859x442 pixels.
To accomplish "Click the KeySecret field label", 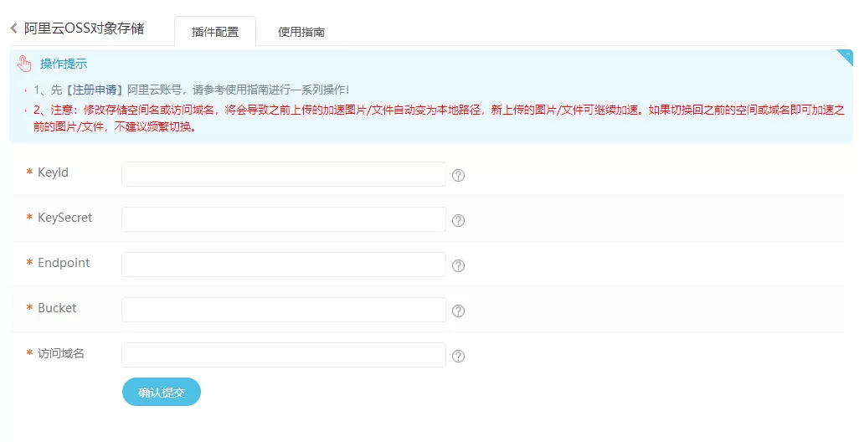I will click(64, 218).
